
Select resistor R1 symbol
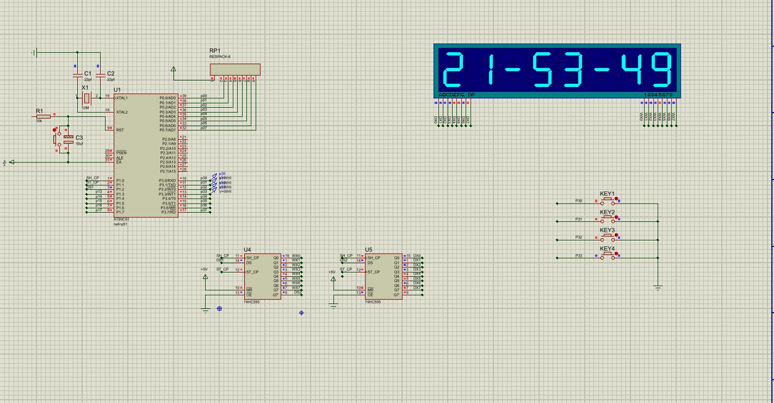[42, 116]
